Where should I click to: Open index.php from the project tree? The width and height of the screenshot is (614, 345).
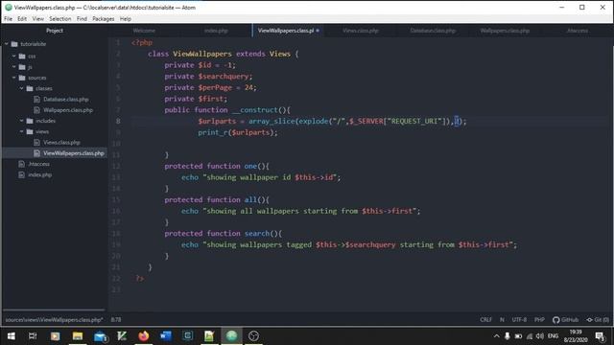40,174
